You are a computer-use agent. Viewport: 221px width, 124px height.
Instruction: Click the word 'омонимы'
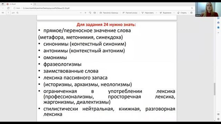click(55, 58)
